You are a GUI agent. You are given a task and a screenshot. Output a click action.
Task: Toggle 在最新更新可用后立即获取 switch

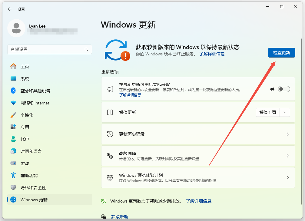(284, 89)
